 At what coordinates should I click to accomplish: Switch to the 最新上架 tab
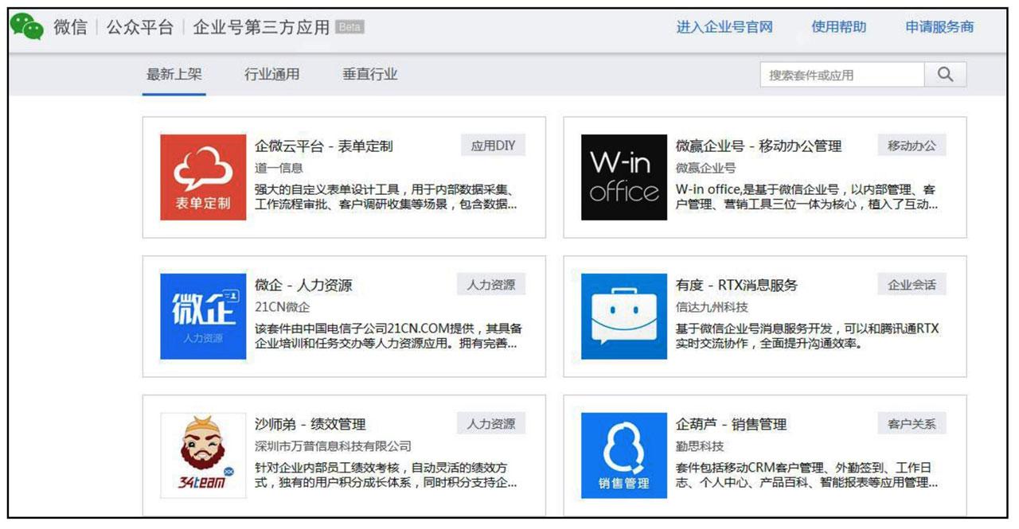(x=174, y=75)
